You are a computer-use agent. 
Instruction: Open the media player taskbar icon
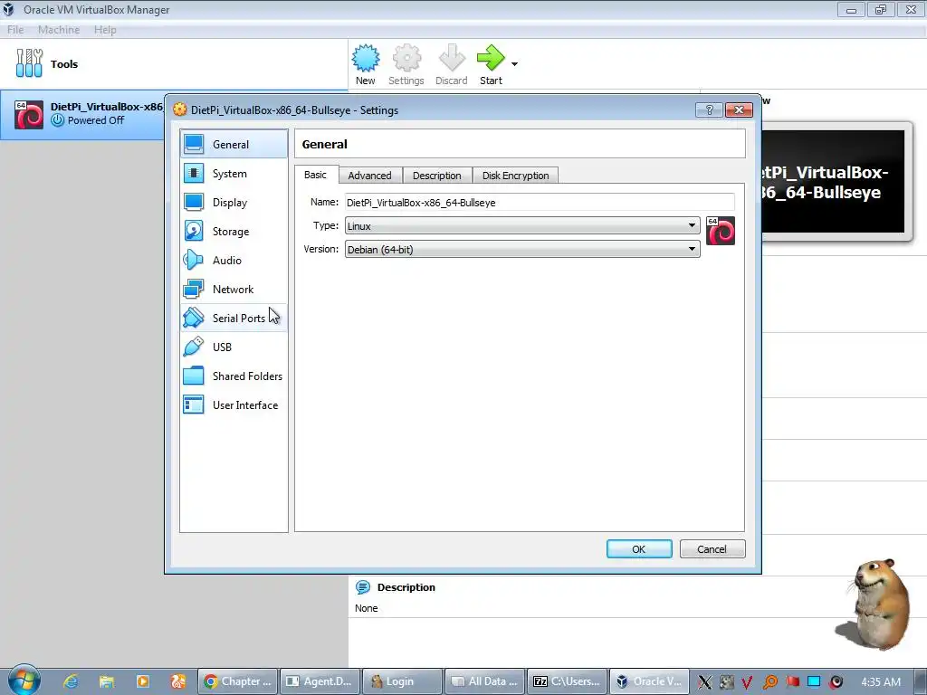click(142, 681)
